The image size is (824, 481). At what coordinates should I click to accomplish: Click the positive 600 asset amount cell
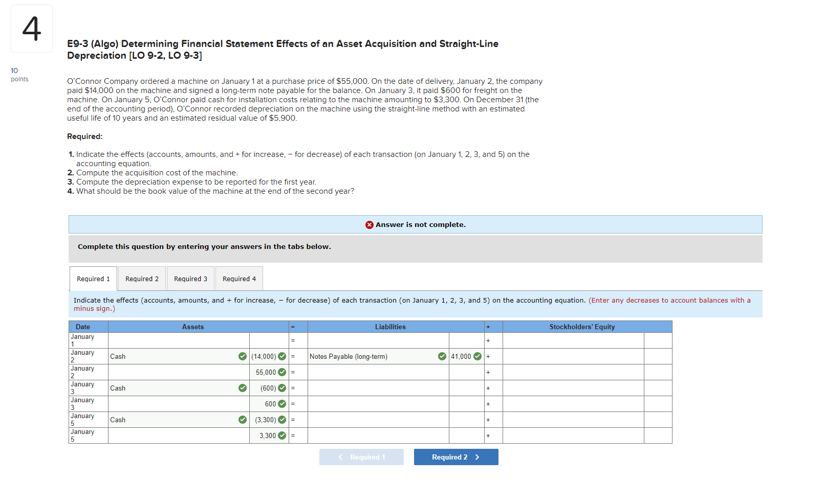(x=269, y=404)
